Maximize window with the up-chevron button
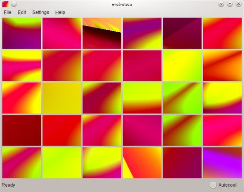 (230, 4)
